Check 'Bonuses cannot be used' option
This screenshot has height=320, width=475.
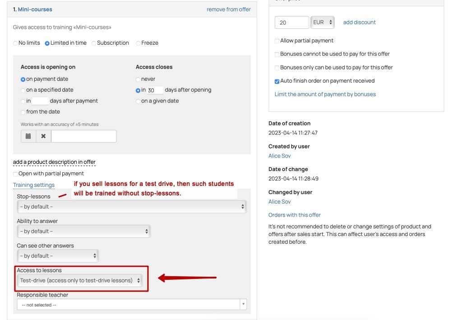tap(277, 54)
